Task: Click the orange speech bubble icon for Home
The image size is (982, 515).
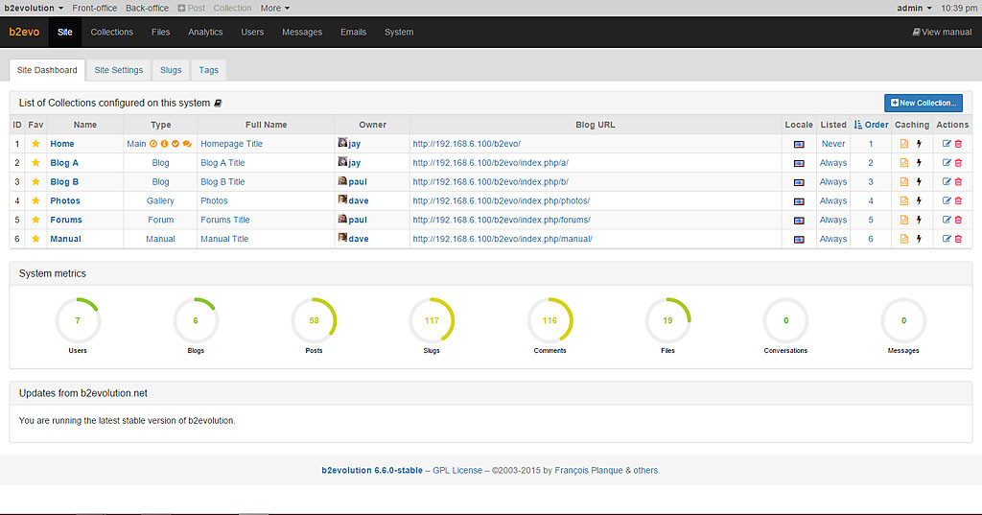Action: click(187, 144)
